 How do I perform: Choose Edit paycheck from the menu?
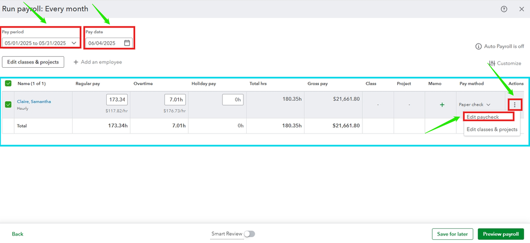pos(483,117)
